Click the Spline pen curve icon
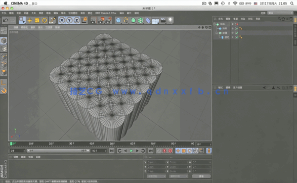The width and height of the screenshot is (297, 183). [126, 20]
